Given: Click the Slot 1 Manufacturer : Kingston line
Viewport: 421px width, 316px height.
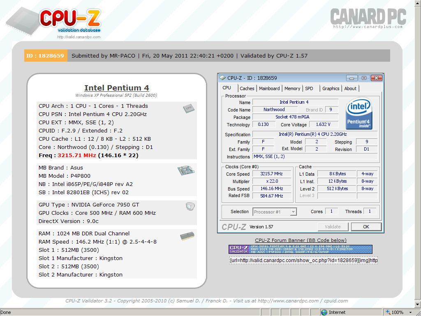Looking at the screenshot, I should [81, 258].
